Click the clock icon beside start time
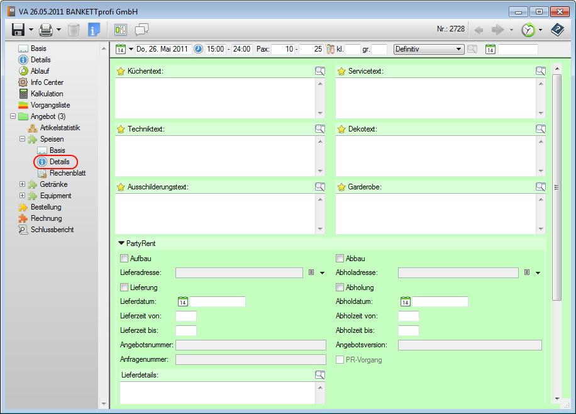Screen dimensions: 576x414 (198, 49)
